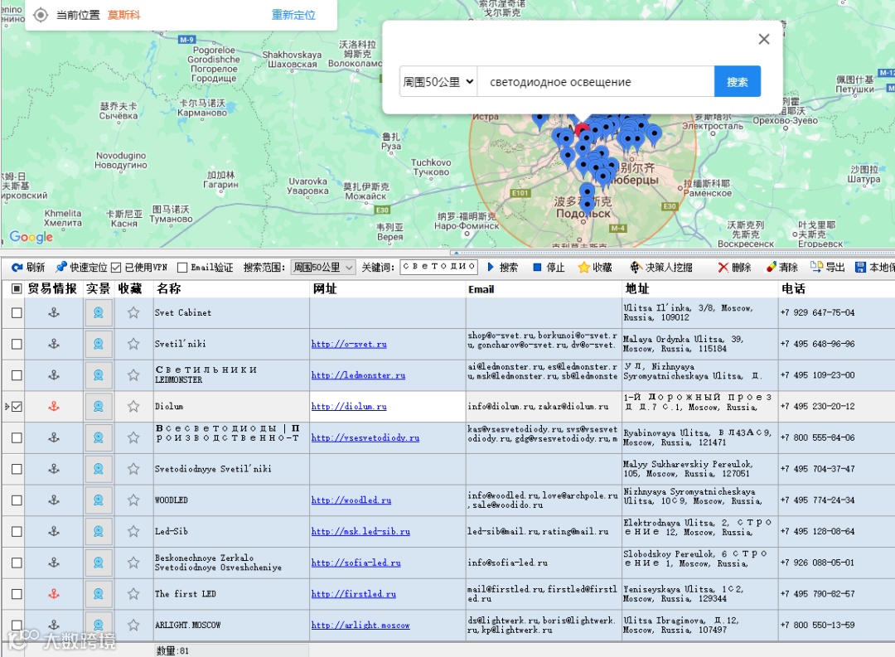The height and width of the screenshot is (657, 895).
Task: Open the http://arlight.moscow link
Action: pyautogui.click(x=360, y=625)
